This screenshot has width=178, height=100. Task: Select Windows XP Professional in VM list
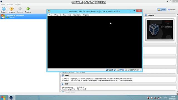pos(23,16)
